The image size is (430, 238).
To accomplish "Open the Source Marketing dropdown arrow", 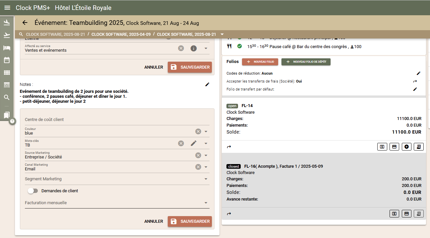I will pyautogui.click(x=206, y=155).
